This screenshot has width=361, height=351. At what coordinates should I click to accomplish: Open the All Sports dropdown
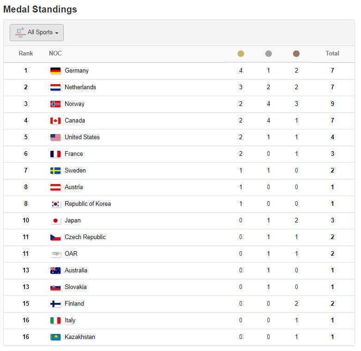click(x=37, y=32)
